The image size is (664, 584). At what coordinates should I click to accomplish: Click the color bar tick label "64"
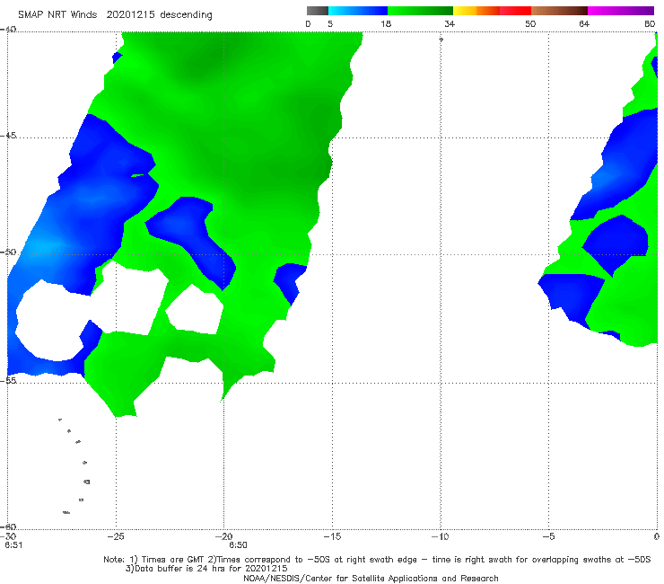(584, 24)
